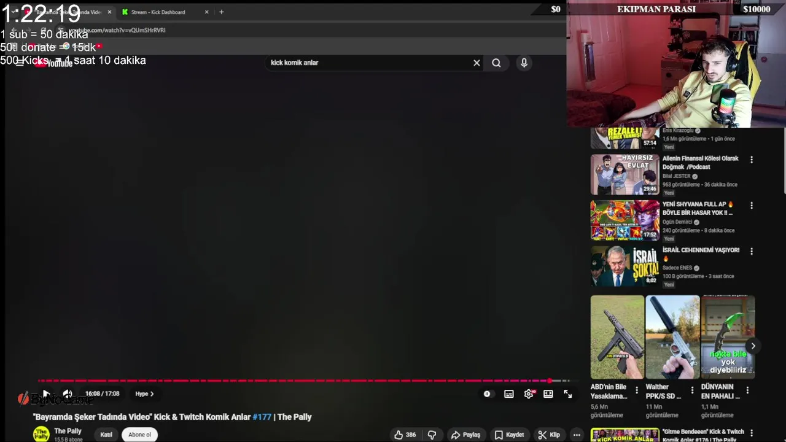This screenshot has width=786, height=442.
Task: Open 'İSRAİL CEHENNEMİ YAŞIYOR' video thumbnail
Action: (625, 266)
